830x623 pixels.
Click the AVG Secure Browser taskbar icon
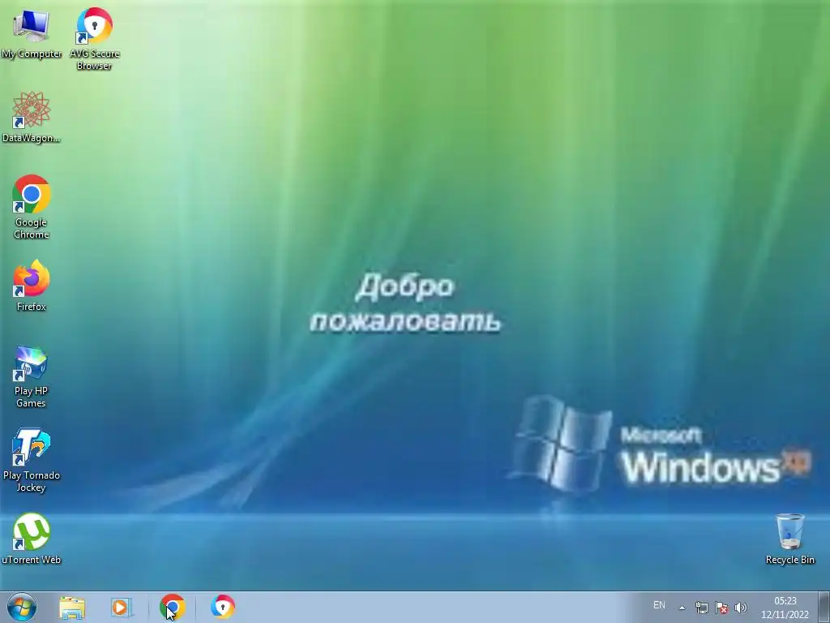click(x=223, y=607)
